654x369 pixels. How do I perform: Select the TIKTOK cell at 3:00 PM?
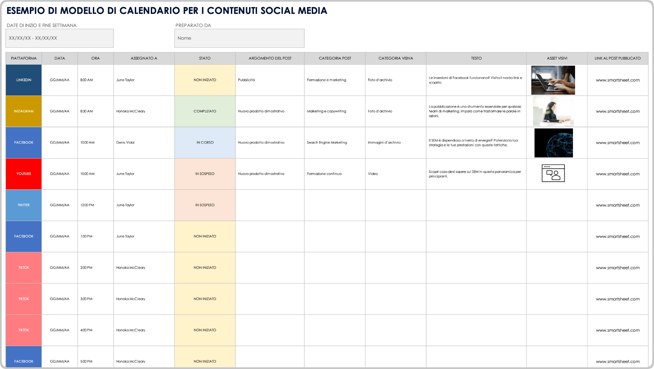24,299
